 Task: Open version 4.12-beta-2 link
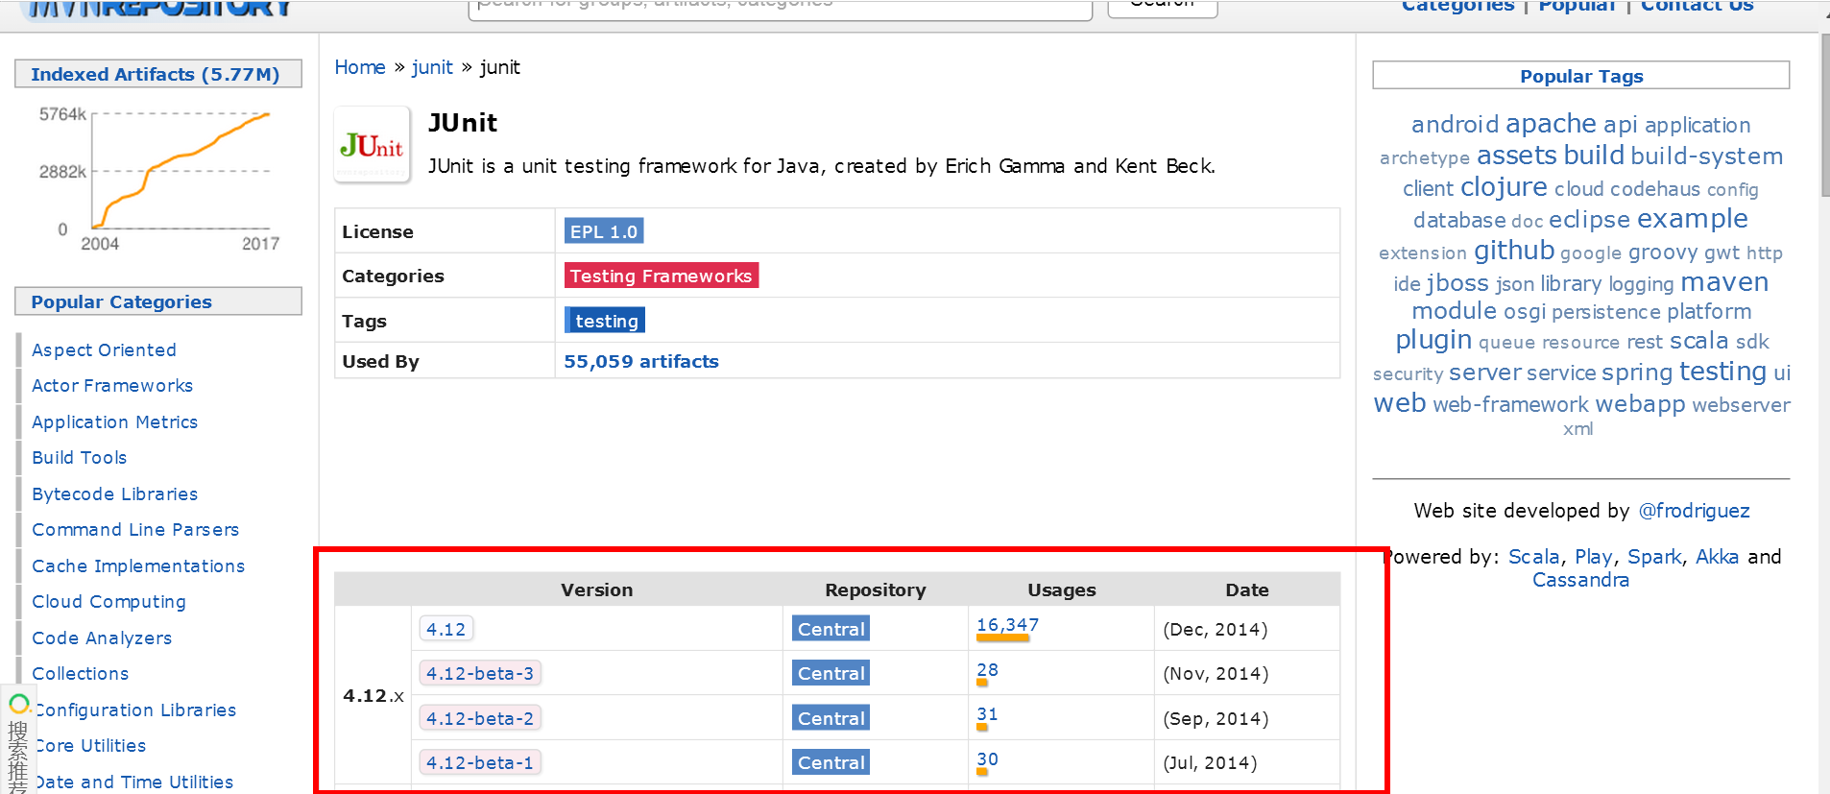480,718
